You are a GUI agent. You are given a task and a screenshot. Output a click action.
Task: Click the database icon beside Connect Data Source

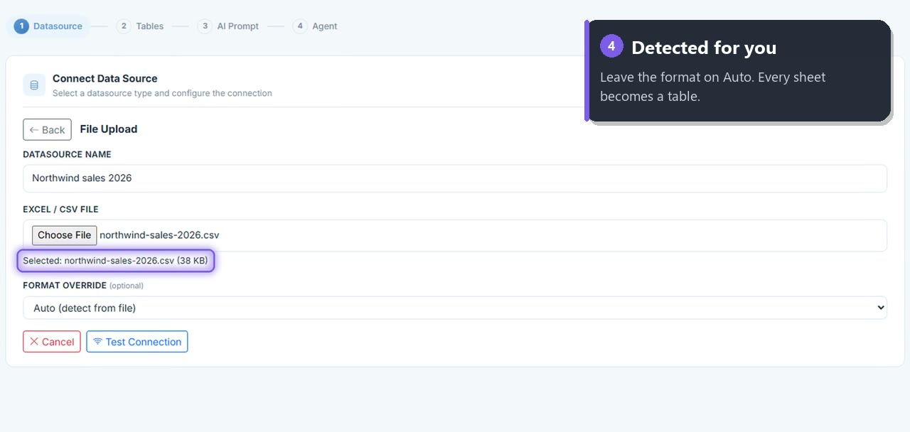point(34,85)
